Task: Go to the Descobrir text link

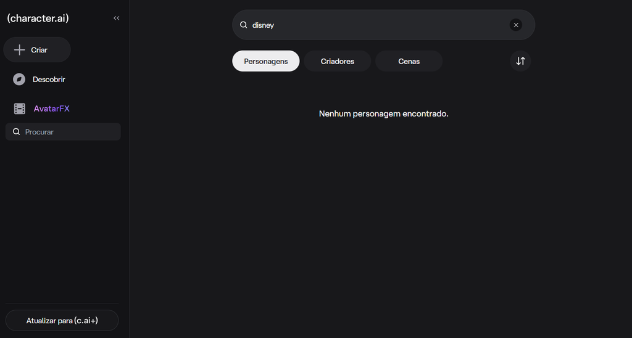Action: (49, 80)
